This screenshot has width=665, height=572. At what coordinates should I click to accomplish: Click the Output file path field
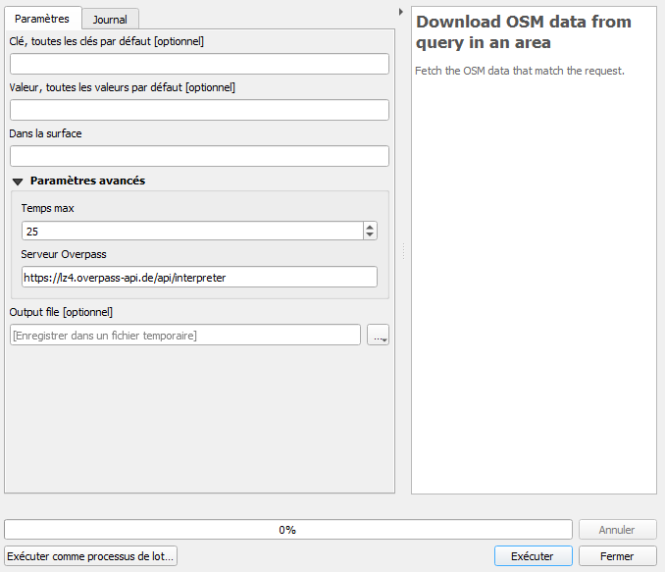[185, 336]
